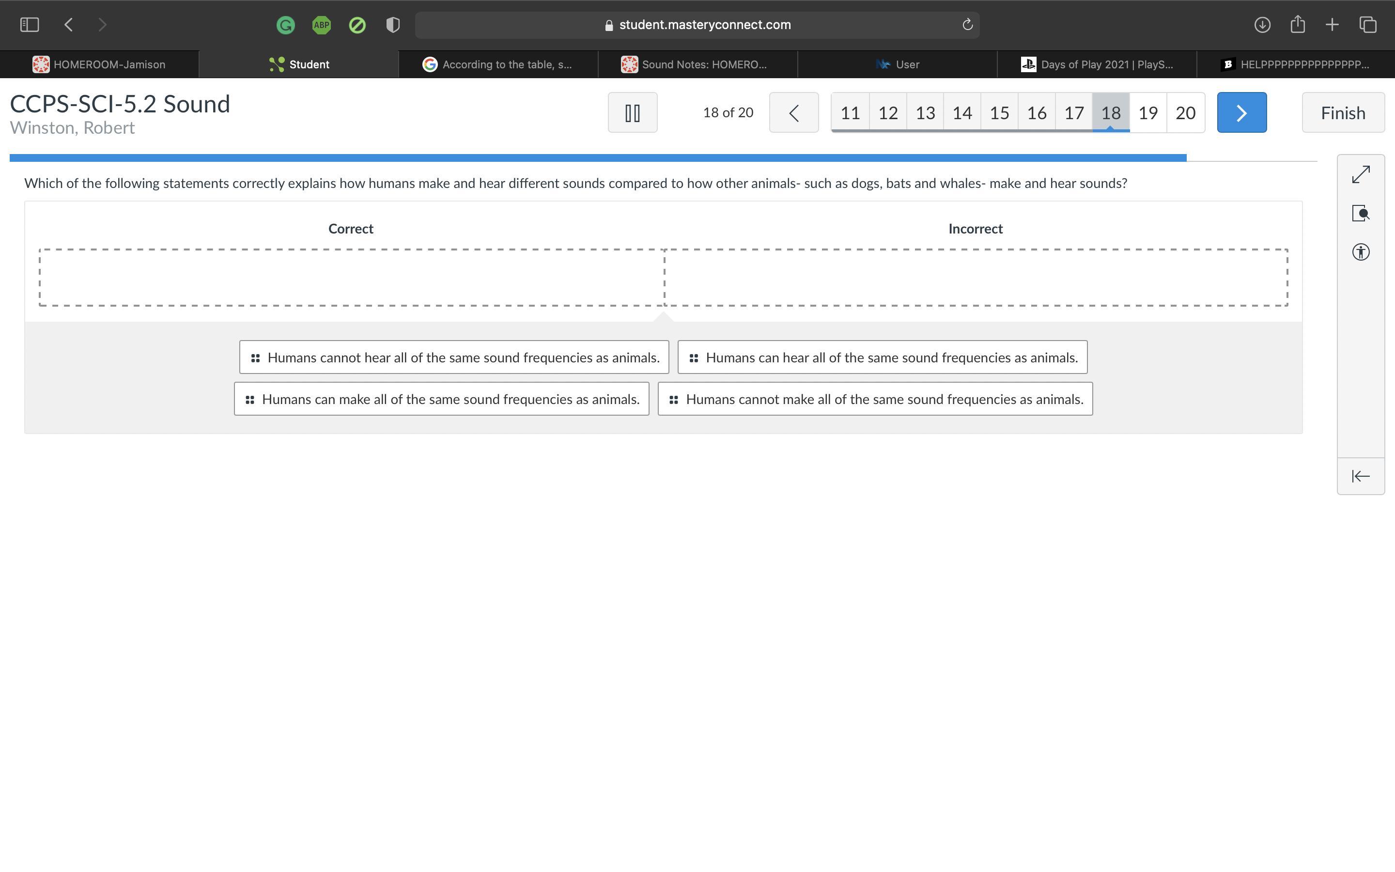This screenshot has width=1395, height=872.
Task: Jump to question 19
Action: pos(1147,112)
